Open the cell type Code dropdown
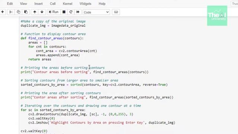 coord(96,12)
